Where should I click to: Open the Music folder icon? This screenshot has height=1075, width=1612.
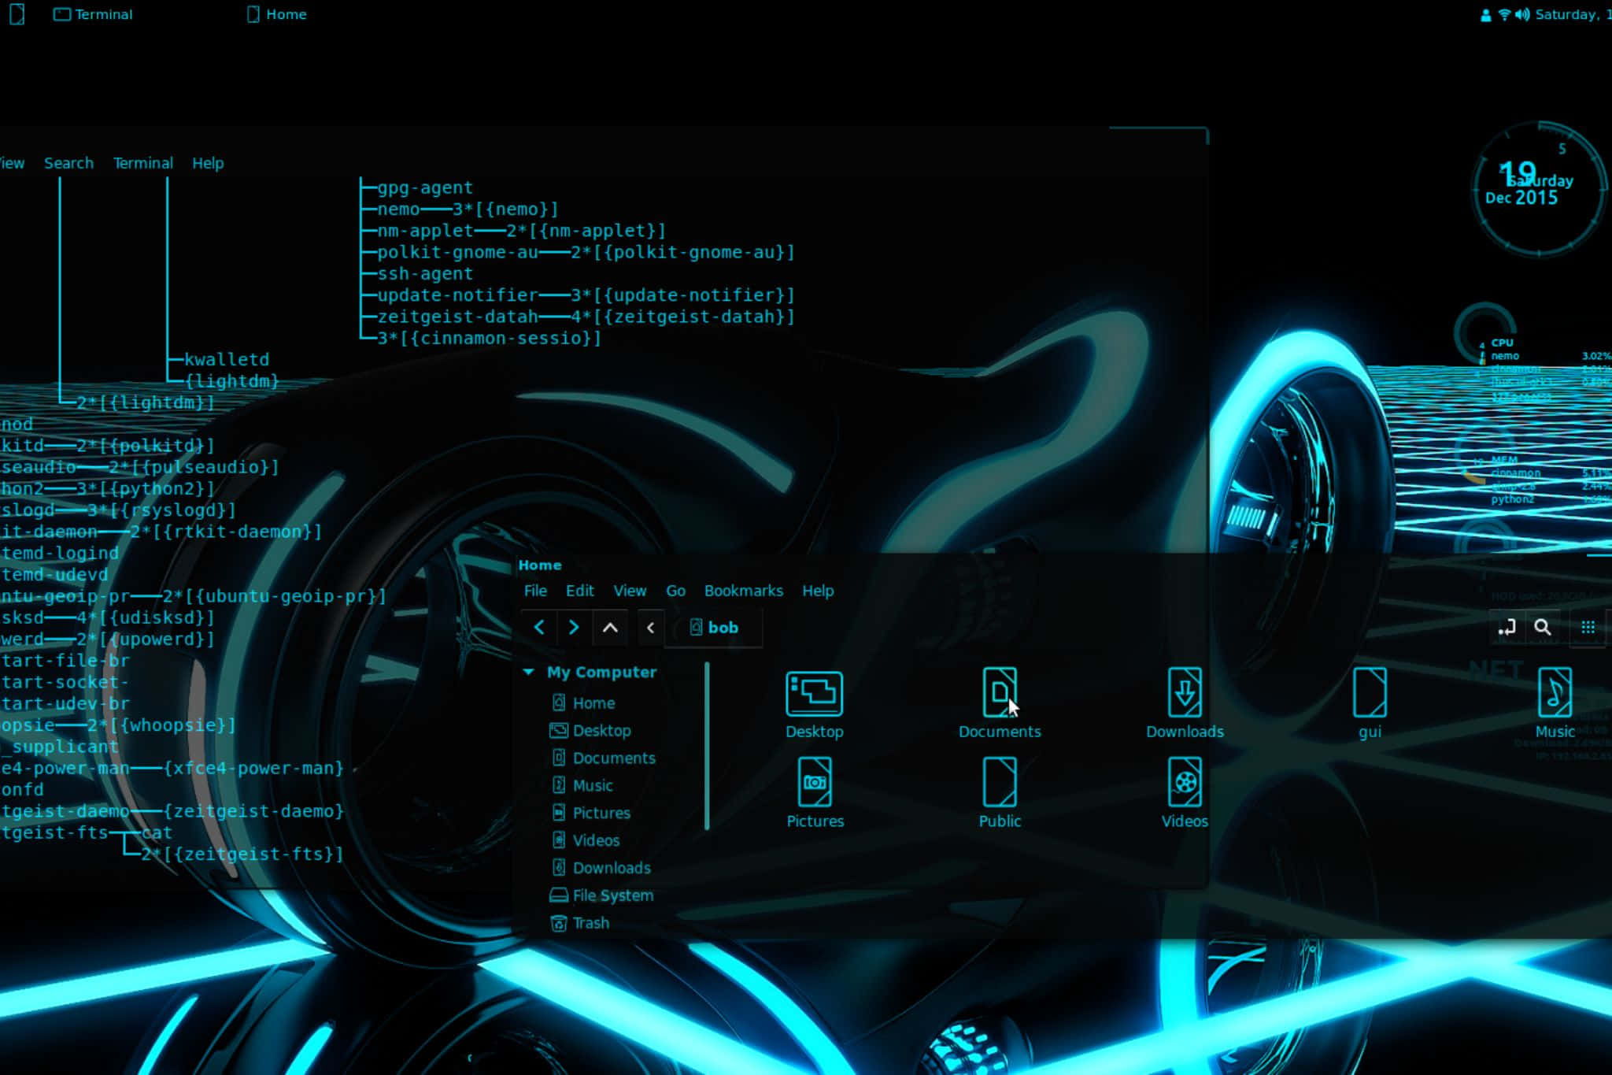point(1555,693)
